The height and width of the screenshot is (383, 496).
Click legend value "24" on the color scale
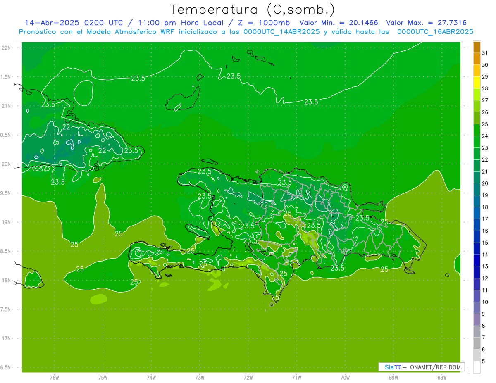(485, 136)
